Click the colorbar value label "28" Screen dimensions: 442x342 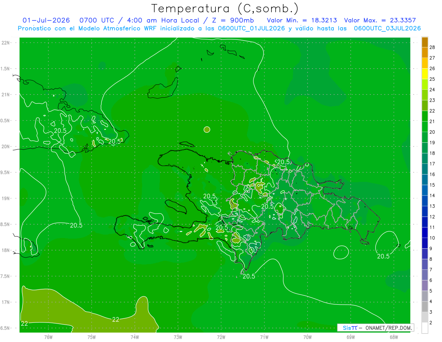(432, 47)
